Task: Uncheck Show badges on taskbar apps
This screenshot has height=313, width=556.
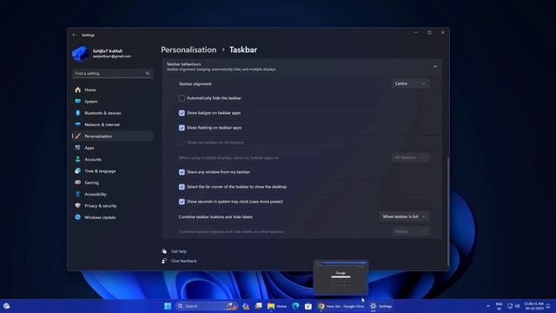Action: point(182,113)
